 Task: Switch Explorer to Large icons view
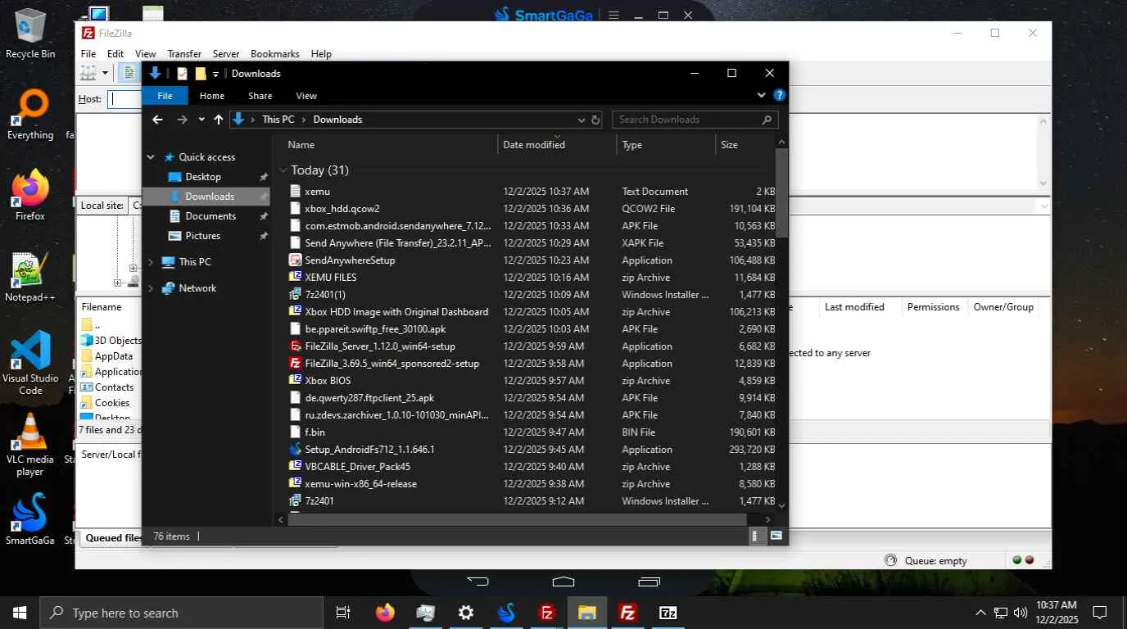point(776,536)
